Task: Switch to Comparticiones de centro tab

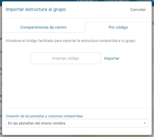Action: (x=43, y=27)
